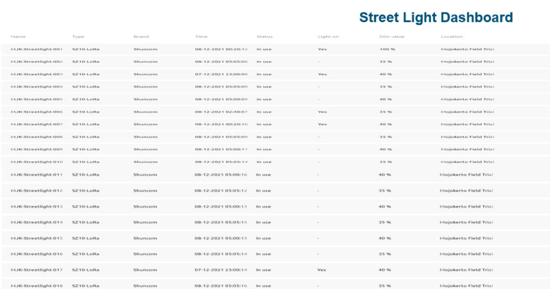The width and height of the screenshot is (550, 289).
Task: Click SZ10-LoRa type in Streetlight-016 row
Action: [x=86, y=254]
